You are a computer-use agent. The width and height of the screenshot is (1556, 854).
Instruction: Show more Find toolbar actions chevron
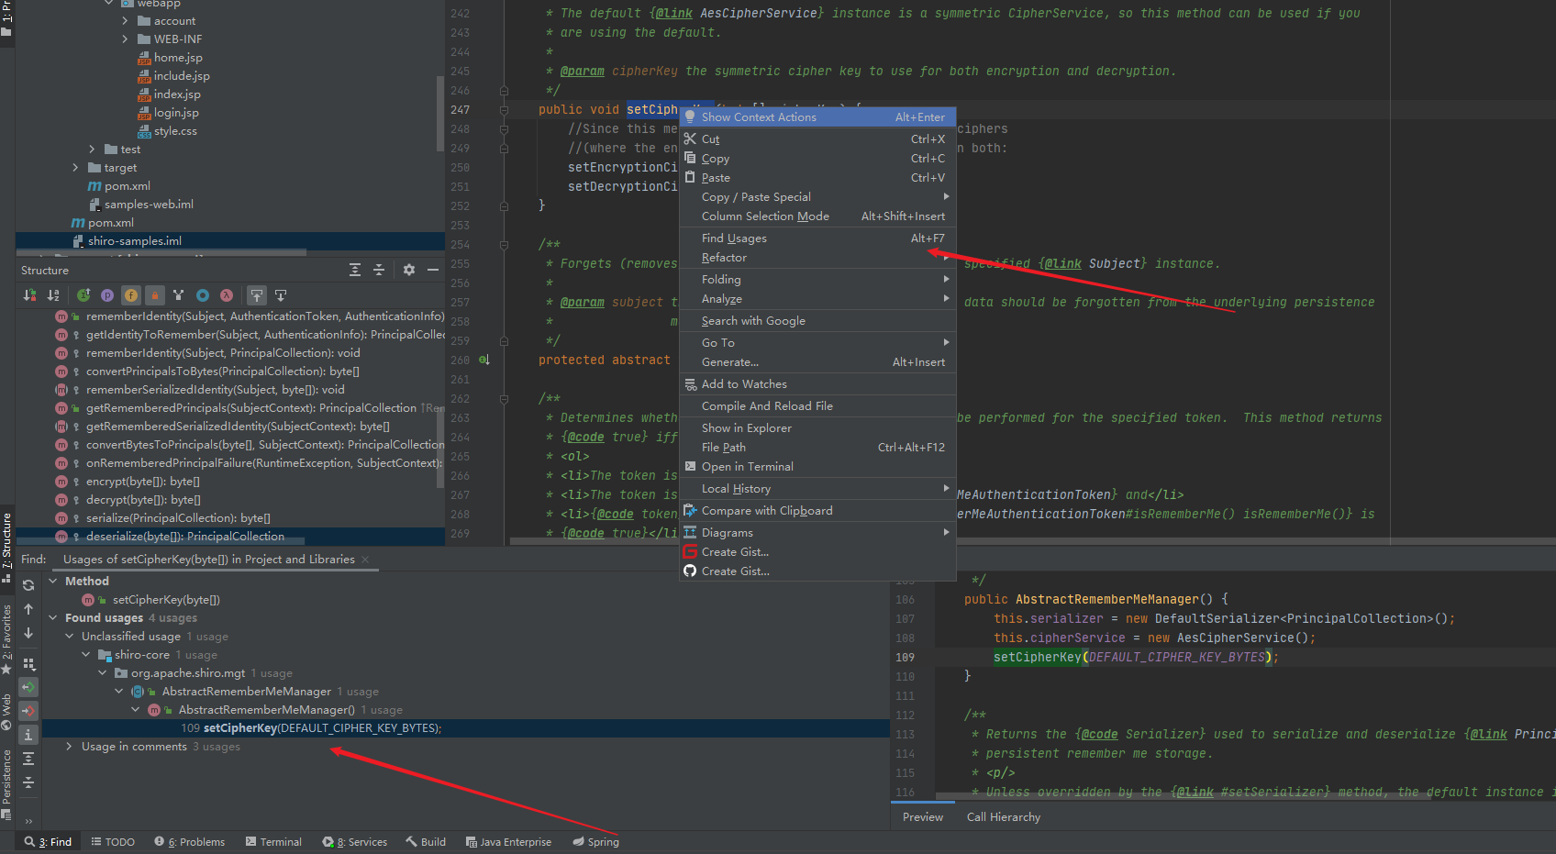(28, 821)
